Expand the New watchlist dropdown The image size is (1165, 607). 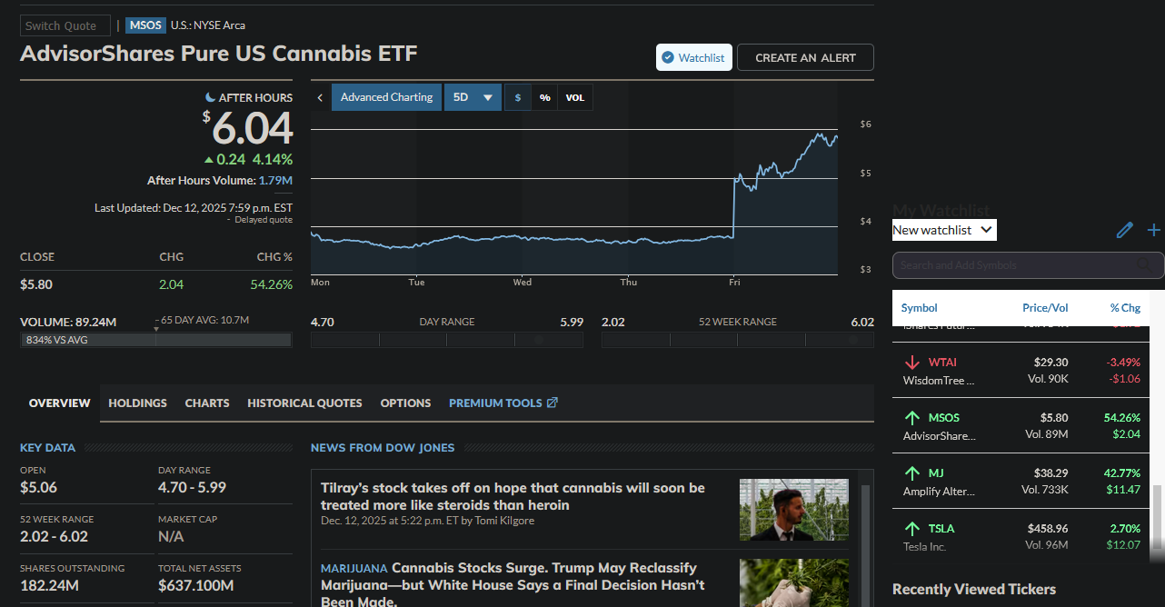click(944, 230)
